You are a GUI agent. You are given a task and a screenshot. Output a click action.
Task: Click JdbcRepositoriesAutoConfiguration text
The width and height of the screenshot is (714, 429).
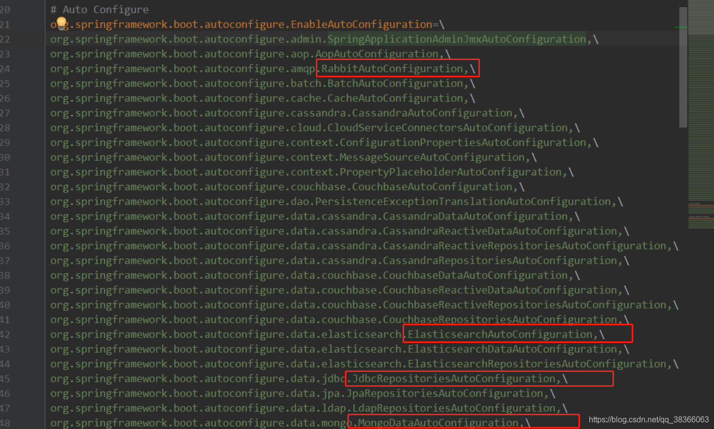tap(454, 378)
